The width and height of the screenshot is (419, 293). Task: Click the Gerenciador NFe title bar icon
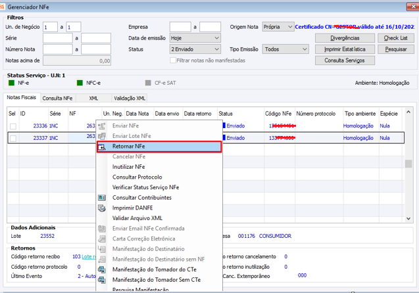coord(2,7)
